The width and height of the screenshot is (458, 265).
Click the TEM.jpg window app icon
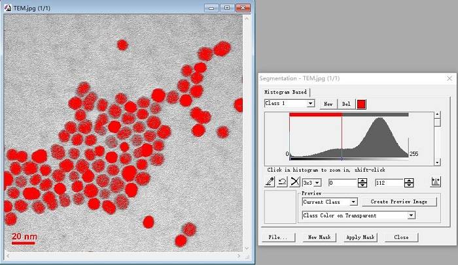click(x=8, y=8)
